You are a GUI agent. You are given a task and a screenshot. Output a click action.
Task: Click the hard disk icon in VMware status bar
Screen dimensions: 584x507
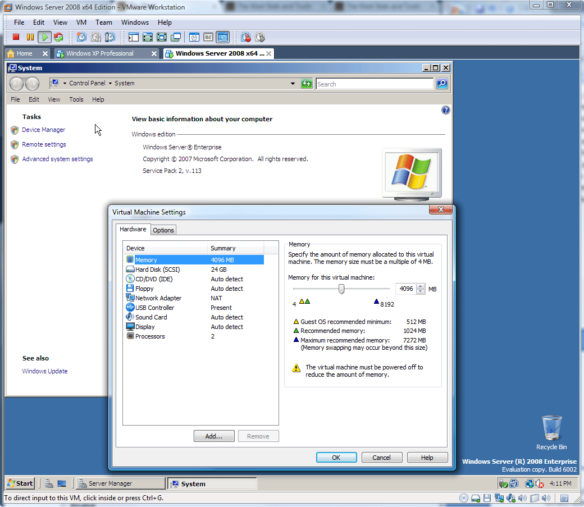tap(476, 498)
